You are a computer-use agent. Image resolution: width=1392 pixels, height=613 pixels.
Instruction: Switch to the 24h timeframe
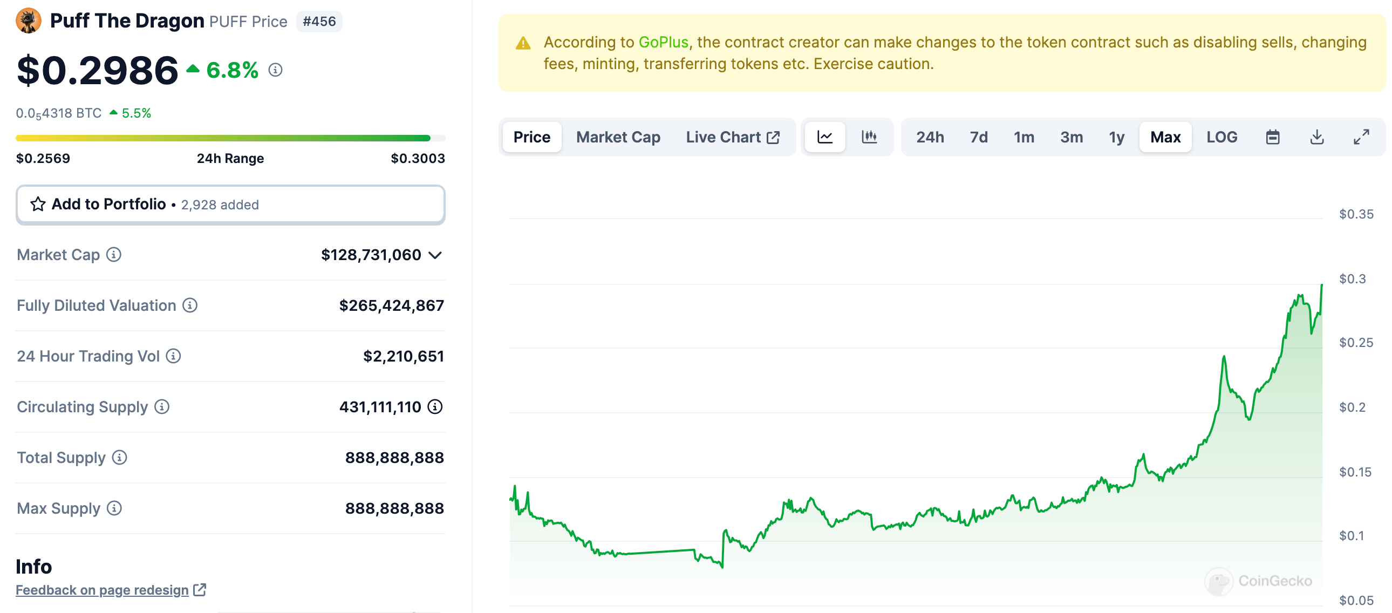pos(931,137)
